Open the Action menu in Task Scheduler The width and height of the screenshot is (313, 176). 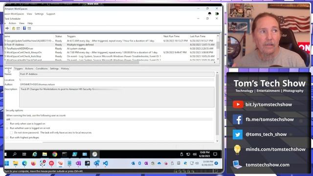pyautogui.click(x=12, y=23)
